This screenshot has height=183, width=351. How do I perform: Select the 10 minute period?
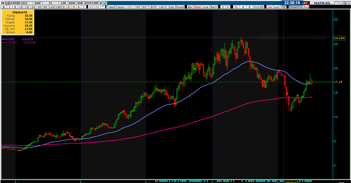(x=21, y=7)
